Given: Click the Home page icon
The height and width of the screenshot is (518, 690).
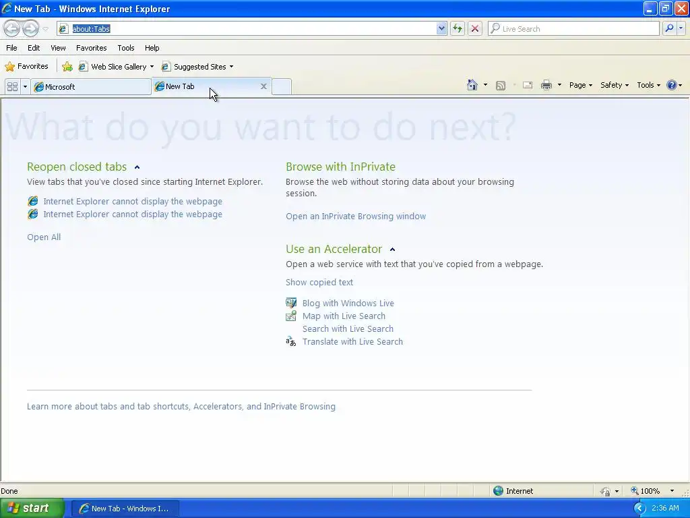Looking at the screenshot, I should pyautogui.click(x=472, y=85).
